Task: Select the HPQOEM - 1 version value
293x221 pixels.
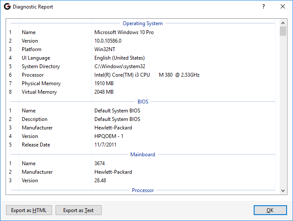Action: [x=109, y=136]
